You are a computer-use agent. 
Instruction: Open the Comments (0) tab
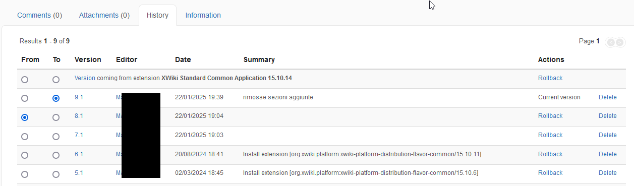(x=39, y=15)
